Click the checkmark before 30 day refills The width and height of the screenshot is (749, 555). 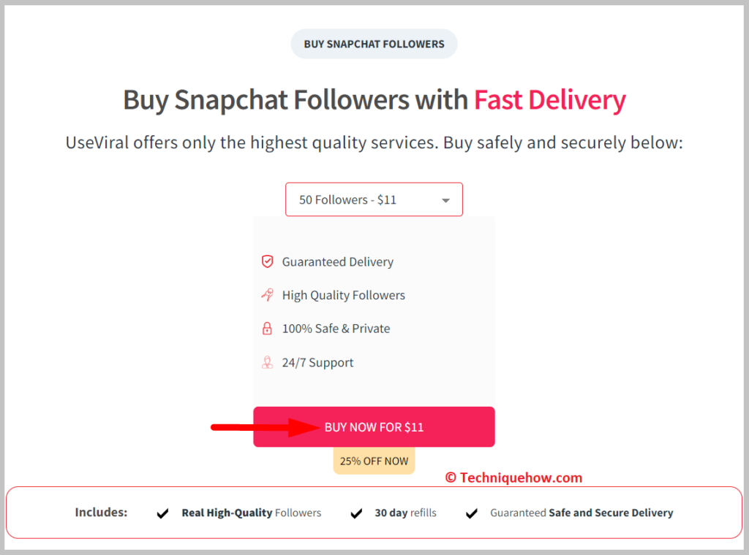click(x=356, y=513)
